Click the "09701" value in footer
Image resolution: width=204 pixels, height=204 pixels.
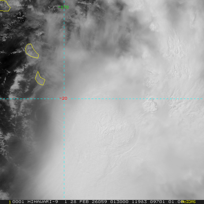coord(157,202)
